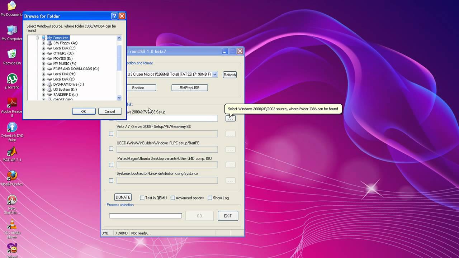Select MY MUSIC (F:) in folder tree
Screen dimensions: 459x258
click(65, 64)
